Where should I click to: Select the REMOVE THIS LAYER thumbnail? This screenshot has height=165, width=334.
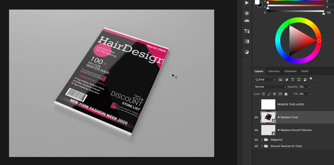[x=268, y=104]
